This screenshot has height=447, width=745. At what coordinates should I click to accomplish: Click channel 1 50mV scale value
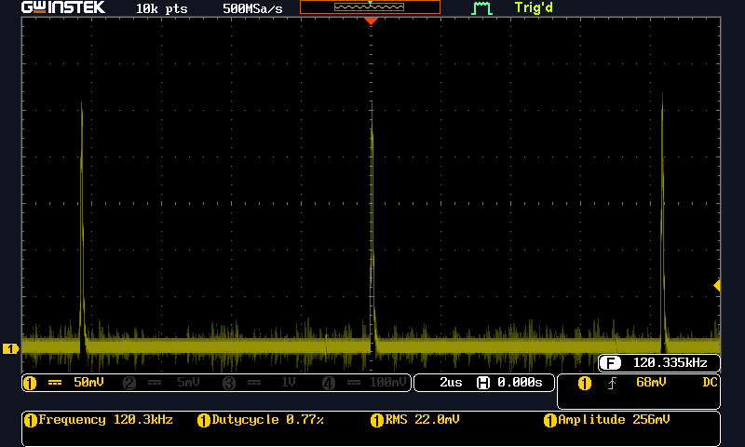pyautogui.click(x=88, y=383)
